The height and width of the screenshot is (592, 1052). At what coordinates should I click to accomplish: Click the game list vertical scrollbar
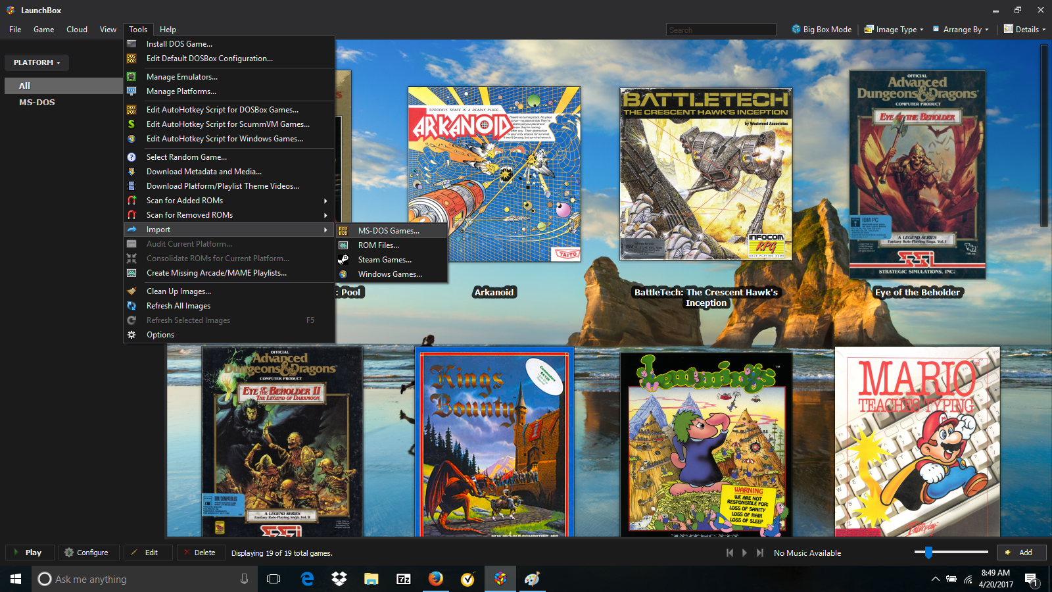tap(1044, 136)
